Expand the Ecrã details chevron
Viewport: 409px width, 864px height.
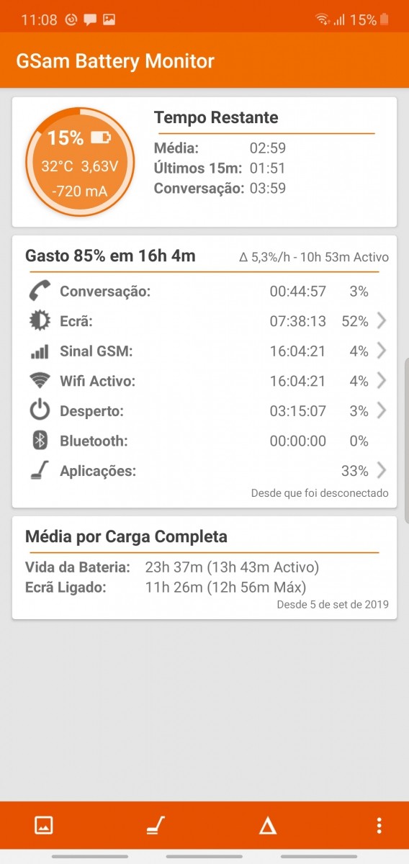pyautogui.click(x=382, y=321)
